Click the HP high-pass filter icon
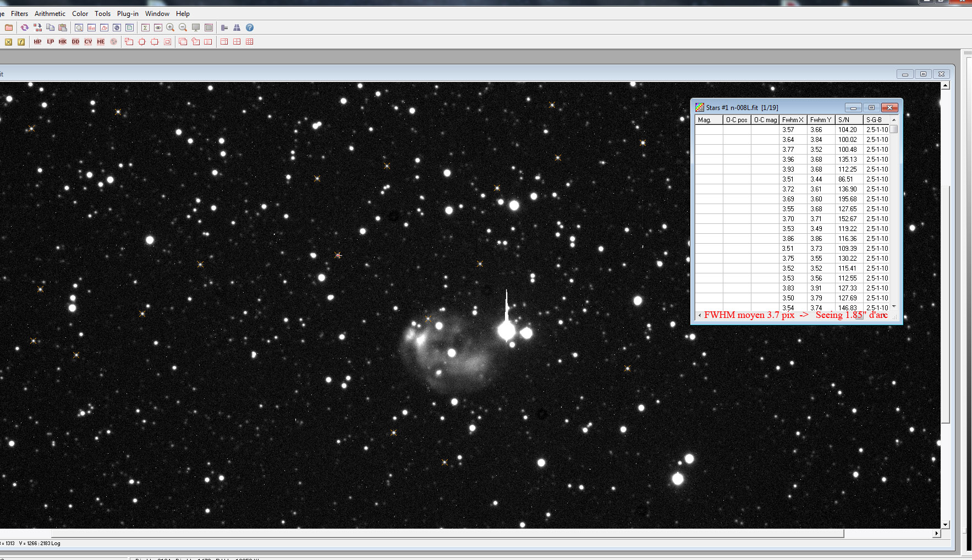This screenshot has width=972, height=560. pos(37,42)
